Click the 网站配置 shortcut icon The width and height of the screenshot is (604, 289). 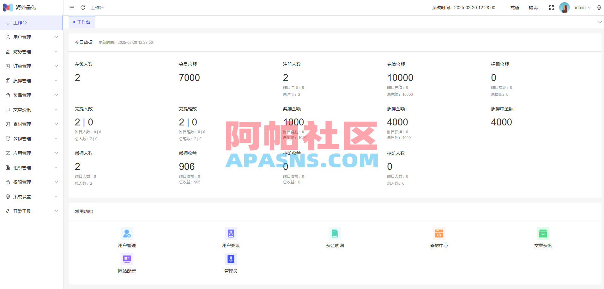click(127, 258)
